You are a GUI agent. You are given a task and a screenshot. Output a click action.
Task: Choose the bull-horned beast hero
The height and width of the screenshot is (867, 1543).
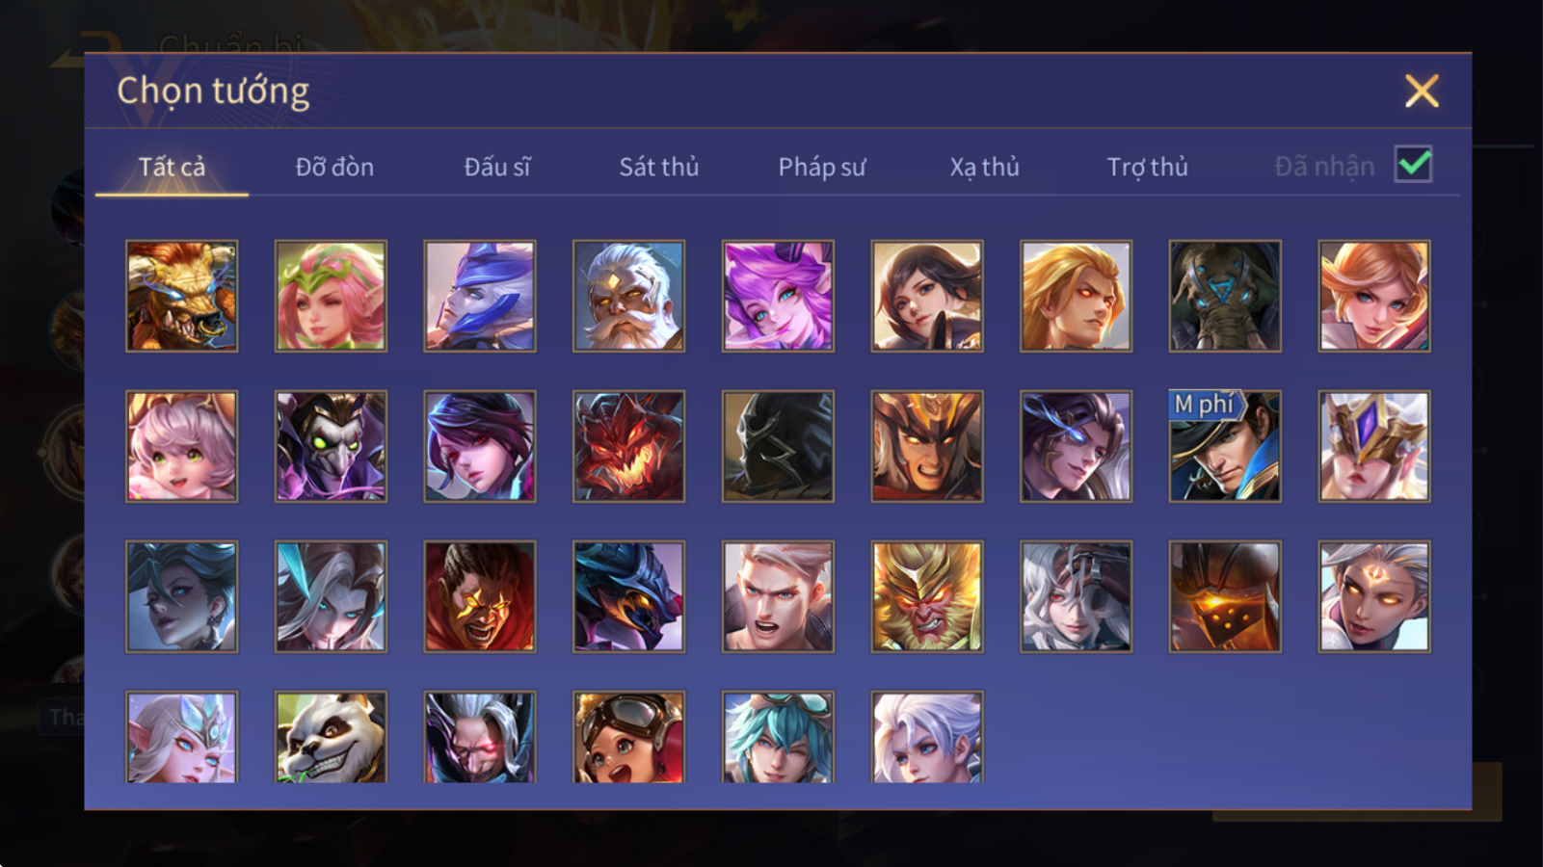(181, 296)
